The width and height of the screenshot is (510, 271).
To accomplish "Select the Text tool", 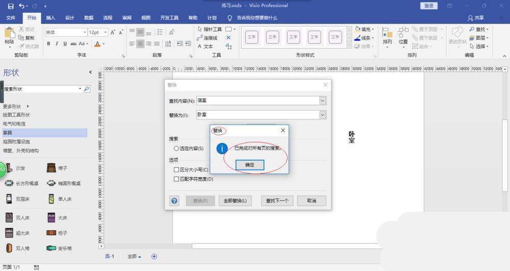I will (205, 46).
